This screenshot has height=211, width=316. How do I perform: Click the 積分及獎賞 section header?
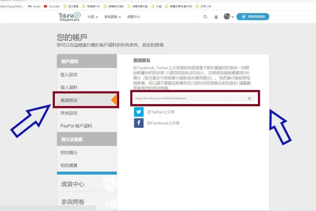pos(87,139)
